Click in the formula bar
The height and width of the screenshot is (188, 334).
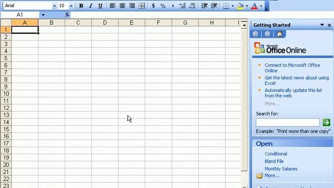click(202, 15)
